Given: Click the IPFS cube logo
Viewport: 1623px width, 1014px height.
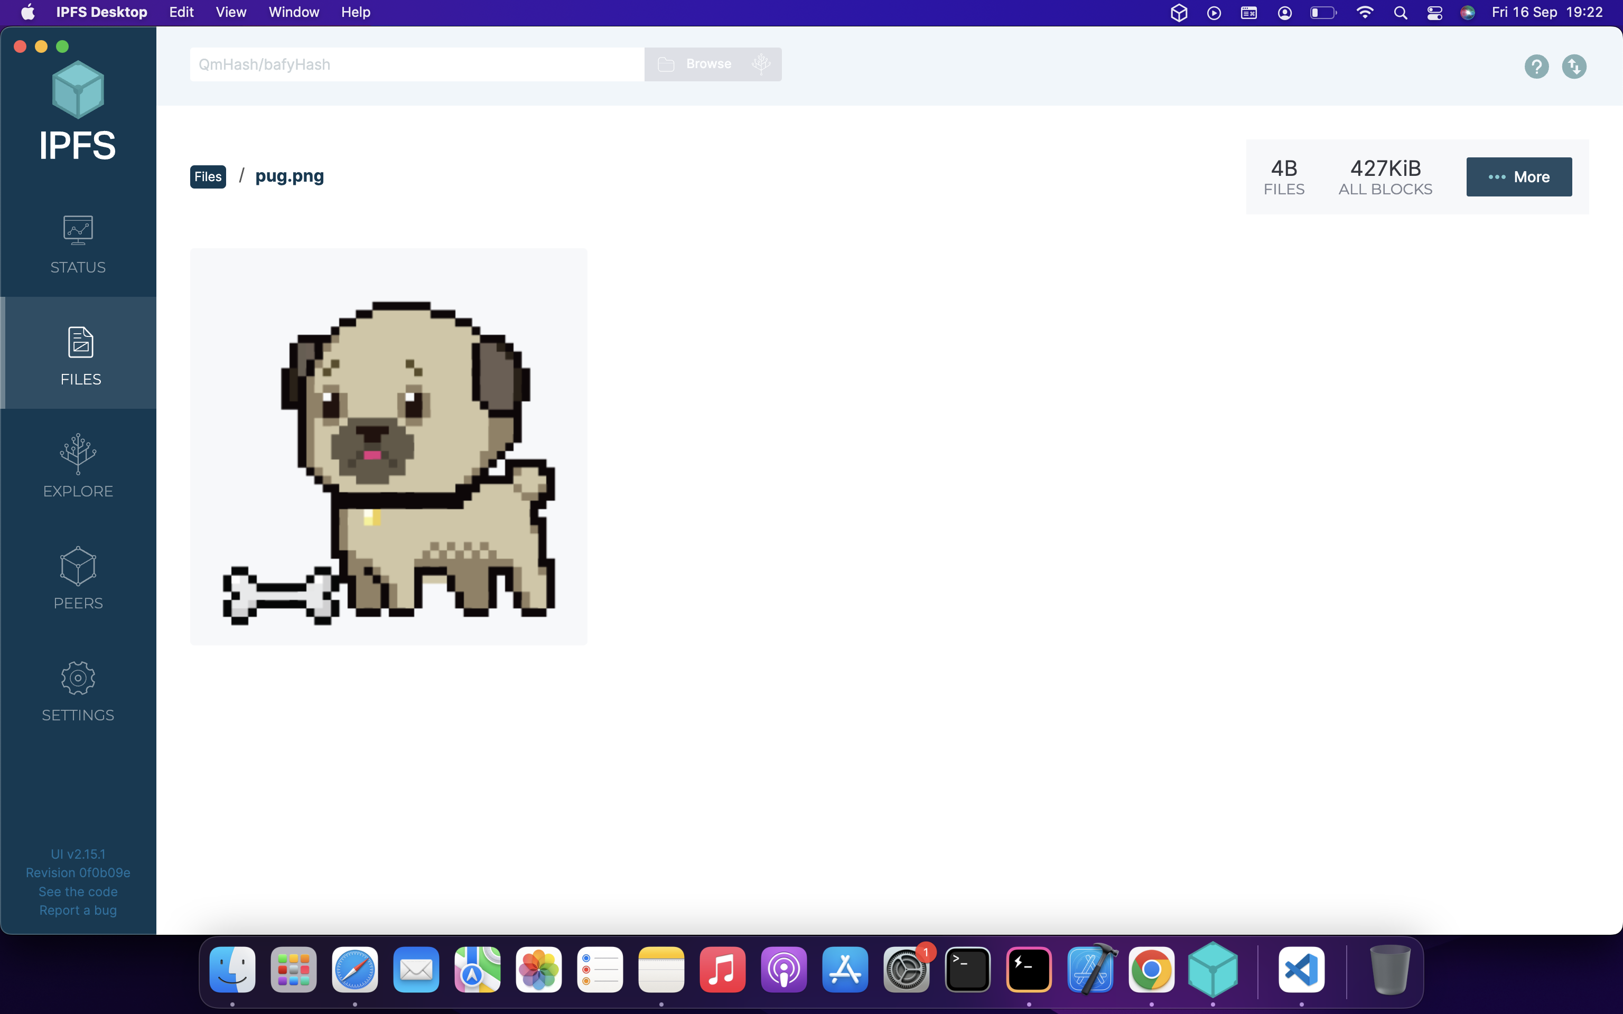Looking at the screenshot, I should [78, 90].
